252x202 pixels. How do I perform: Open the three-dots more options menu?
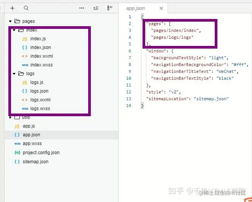coord(82,8)
